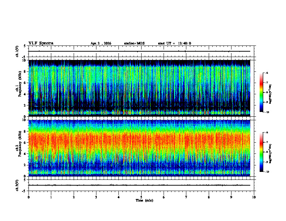
Task: Click the "start UT = 12:40: 0" text
Action: [x=174, y=43]
